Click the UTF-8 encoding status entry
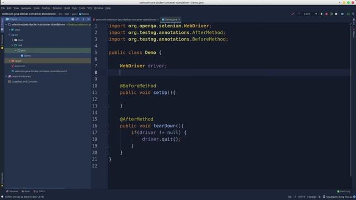The width and height of the screenshot is (356, 200). pos(301,197)
